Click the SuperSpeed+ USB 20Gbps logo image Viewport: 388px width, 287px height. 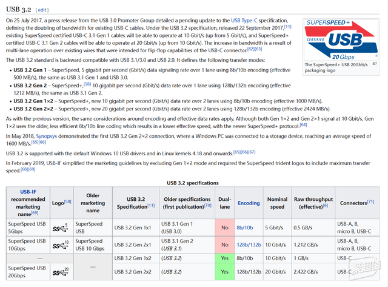click(341, 39)
